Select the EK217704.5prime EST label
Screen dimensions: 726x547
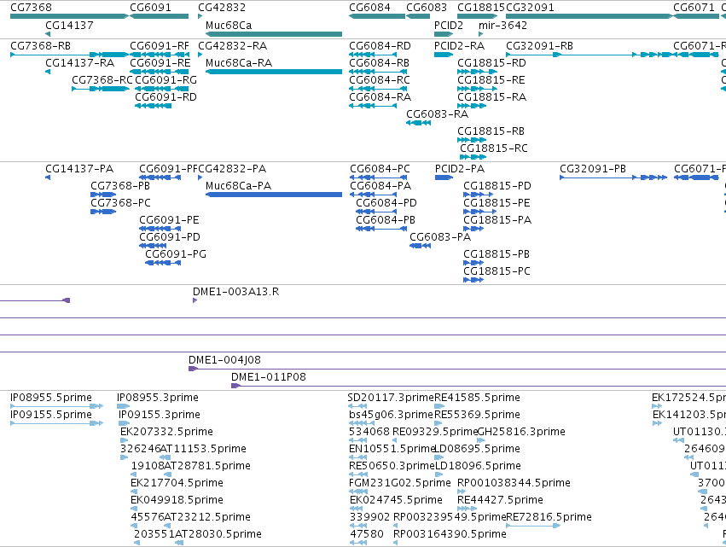coord(177,483)
